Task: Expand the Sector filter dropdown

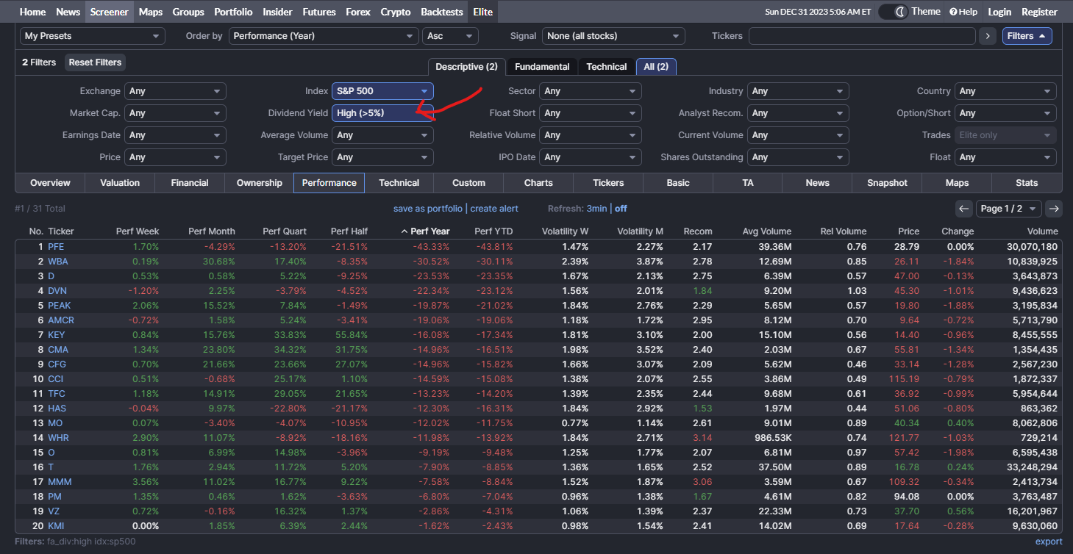Action: coord(591,91)
